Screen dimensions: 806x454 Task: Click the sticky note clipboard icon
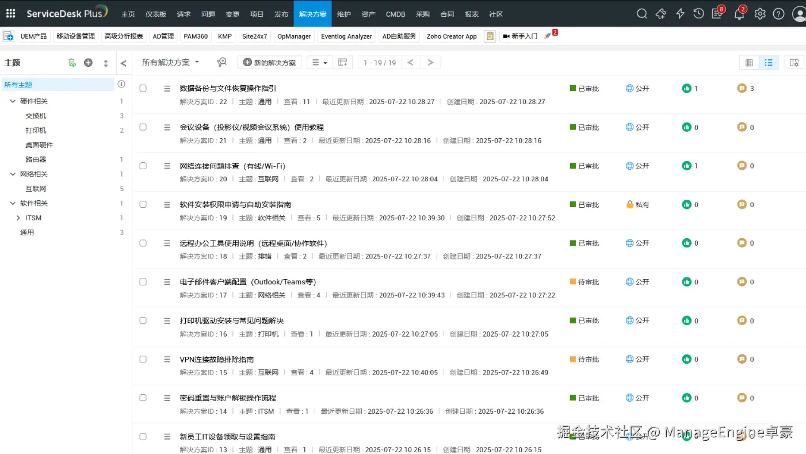[x=490, y=36]
